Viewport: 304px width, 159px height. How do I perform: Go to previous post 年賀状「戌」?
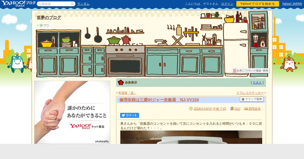tap(127, 93)
